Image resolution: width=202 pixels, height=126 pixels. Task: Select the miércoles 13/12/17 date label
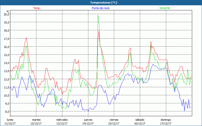click(62, 121)
